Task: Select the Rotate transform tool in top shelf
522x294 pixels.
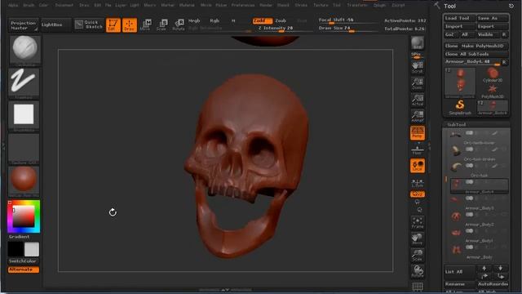Action: tap(179, 25)
